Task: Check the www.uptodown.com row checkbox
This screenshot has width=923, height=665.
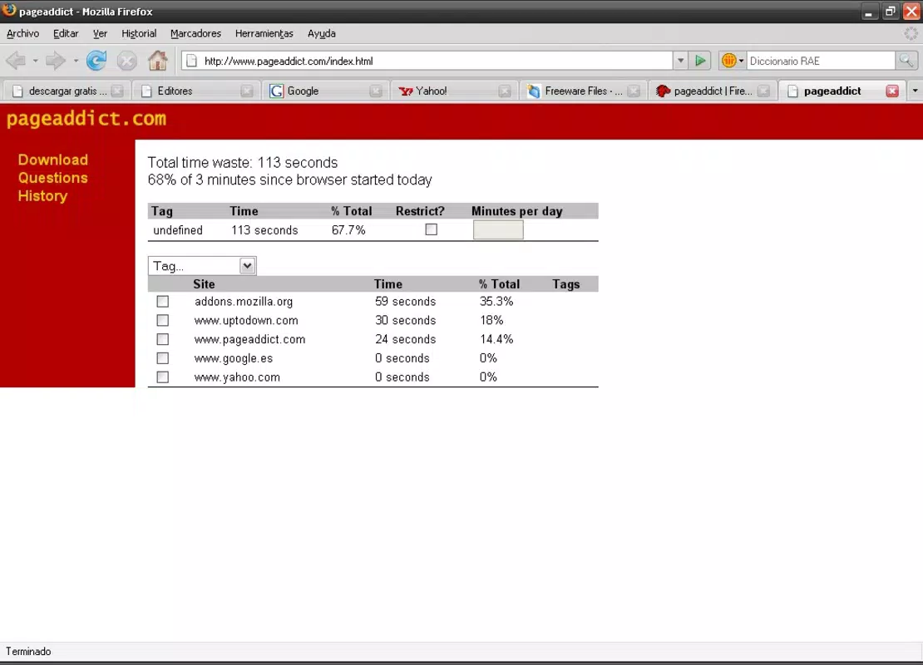Action: pyautogui.click(x=162, y=320)
